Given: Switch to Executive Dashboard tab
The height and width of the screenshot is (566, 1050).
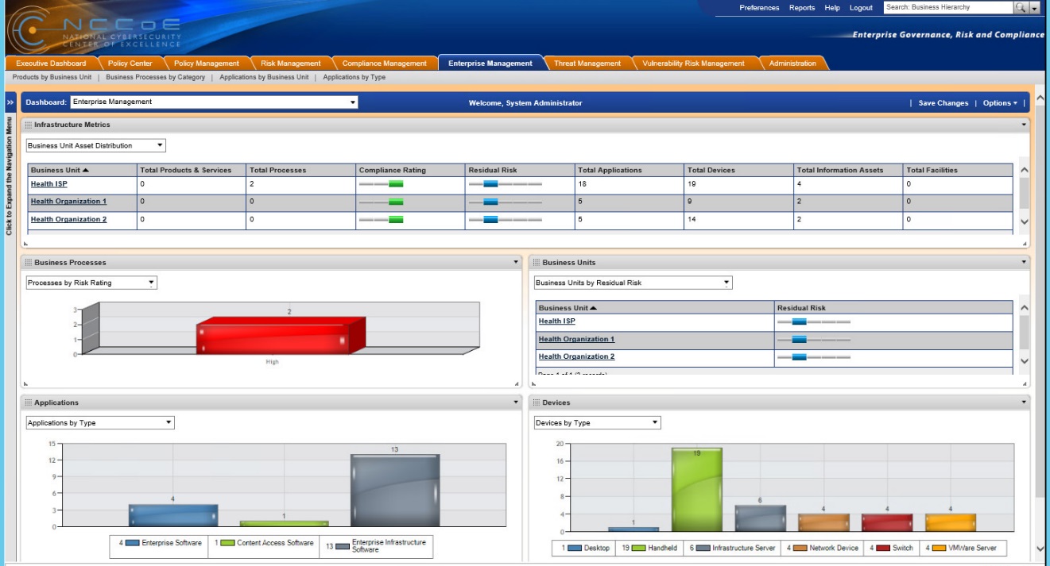Looking at the screenshot, I should (51, 64).
